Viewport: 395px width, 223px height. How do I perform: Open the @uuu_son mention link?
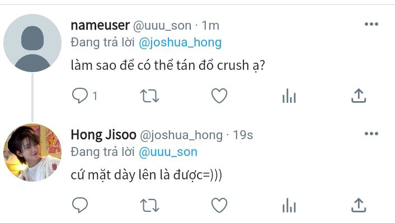coord(168,152)
